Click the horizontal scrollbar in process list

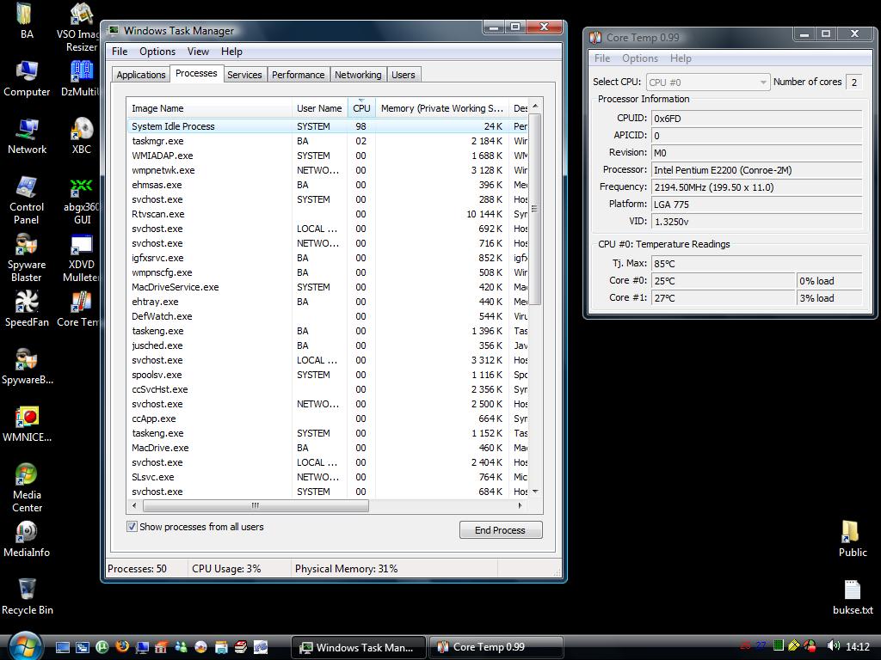(255, 505)
